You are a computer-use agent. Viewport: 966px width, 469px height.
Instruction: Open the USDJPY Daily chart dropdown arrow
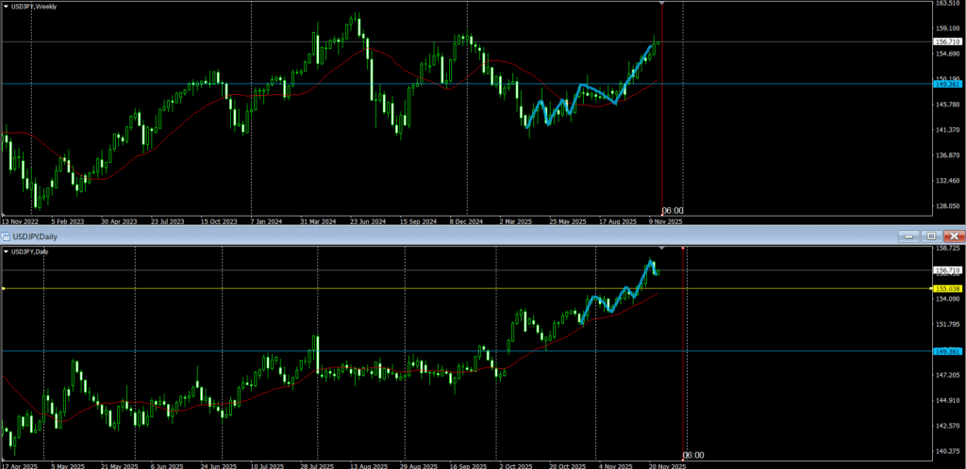(7, 251)
